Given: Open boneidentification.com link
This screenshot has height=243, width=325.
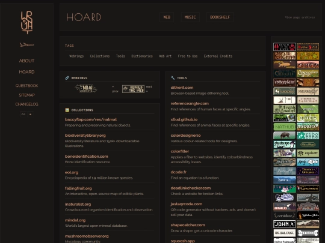Looking at the screenshot, I should (87, 156).
